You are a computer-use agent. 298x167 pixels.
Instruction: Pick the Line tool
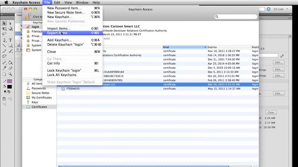click(x=4, y=45)
